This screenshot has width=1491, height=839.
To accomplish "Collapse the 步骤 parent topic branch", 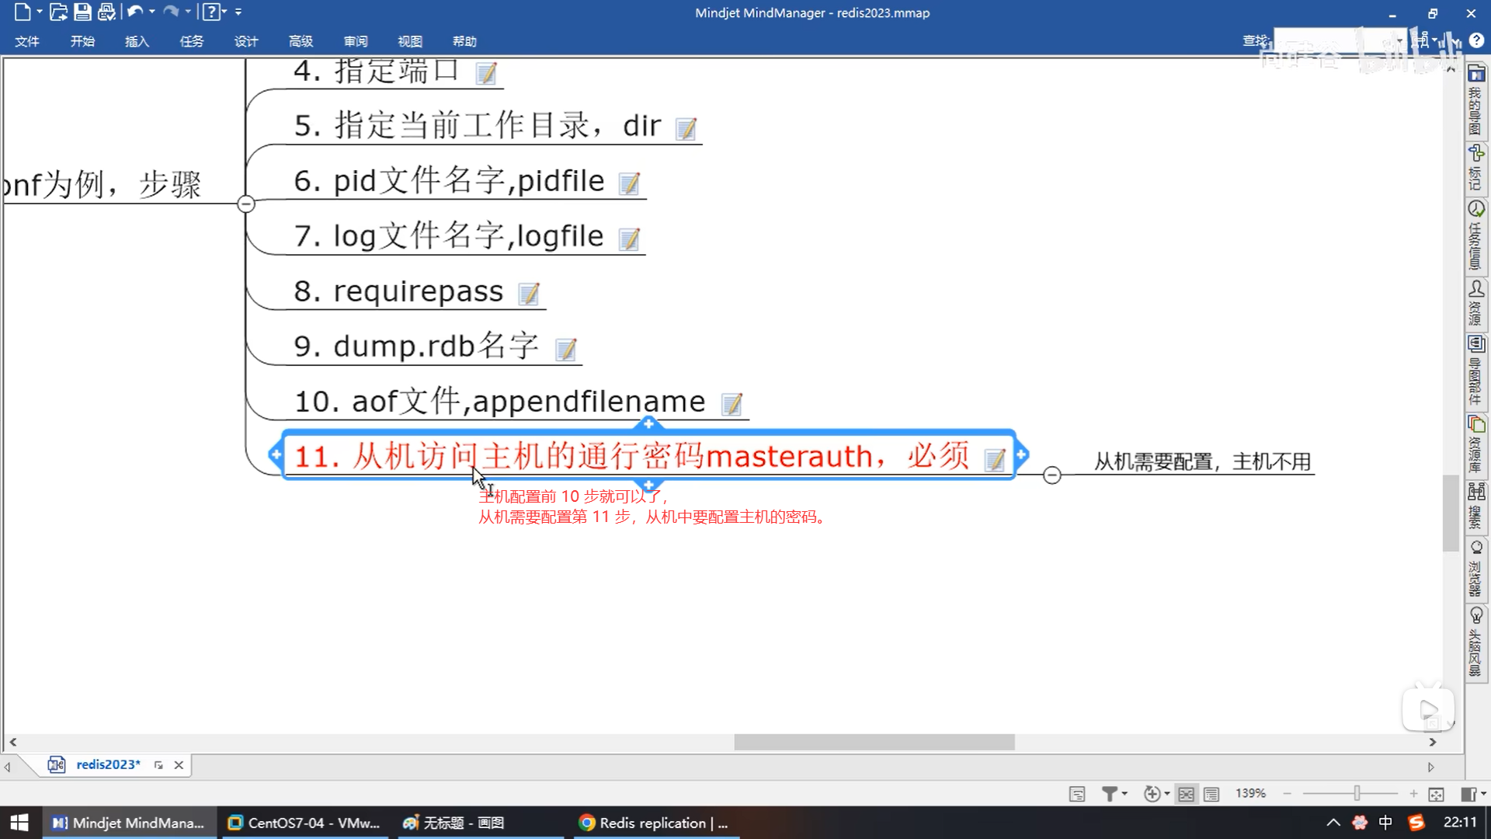I will click(x=245, y=204).
